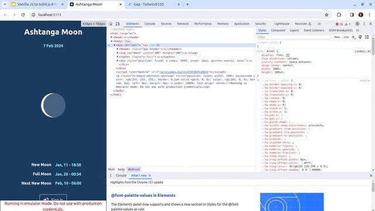Expand the footer w-full node
Image resolution: width=375 pixels, height=211 pixels.
click(x=117, y=57)
